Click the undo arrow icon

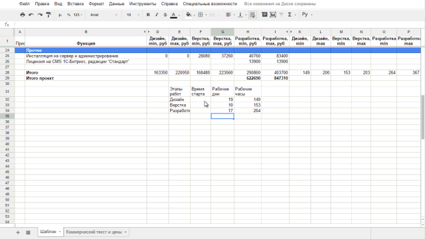click(x=31, y=15)
